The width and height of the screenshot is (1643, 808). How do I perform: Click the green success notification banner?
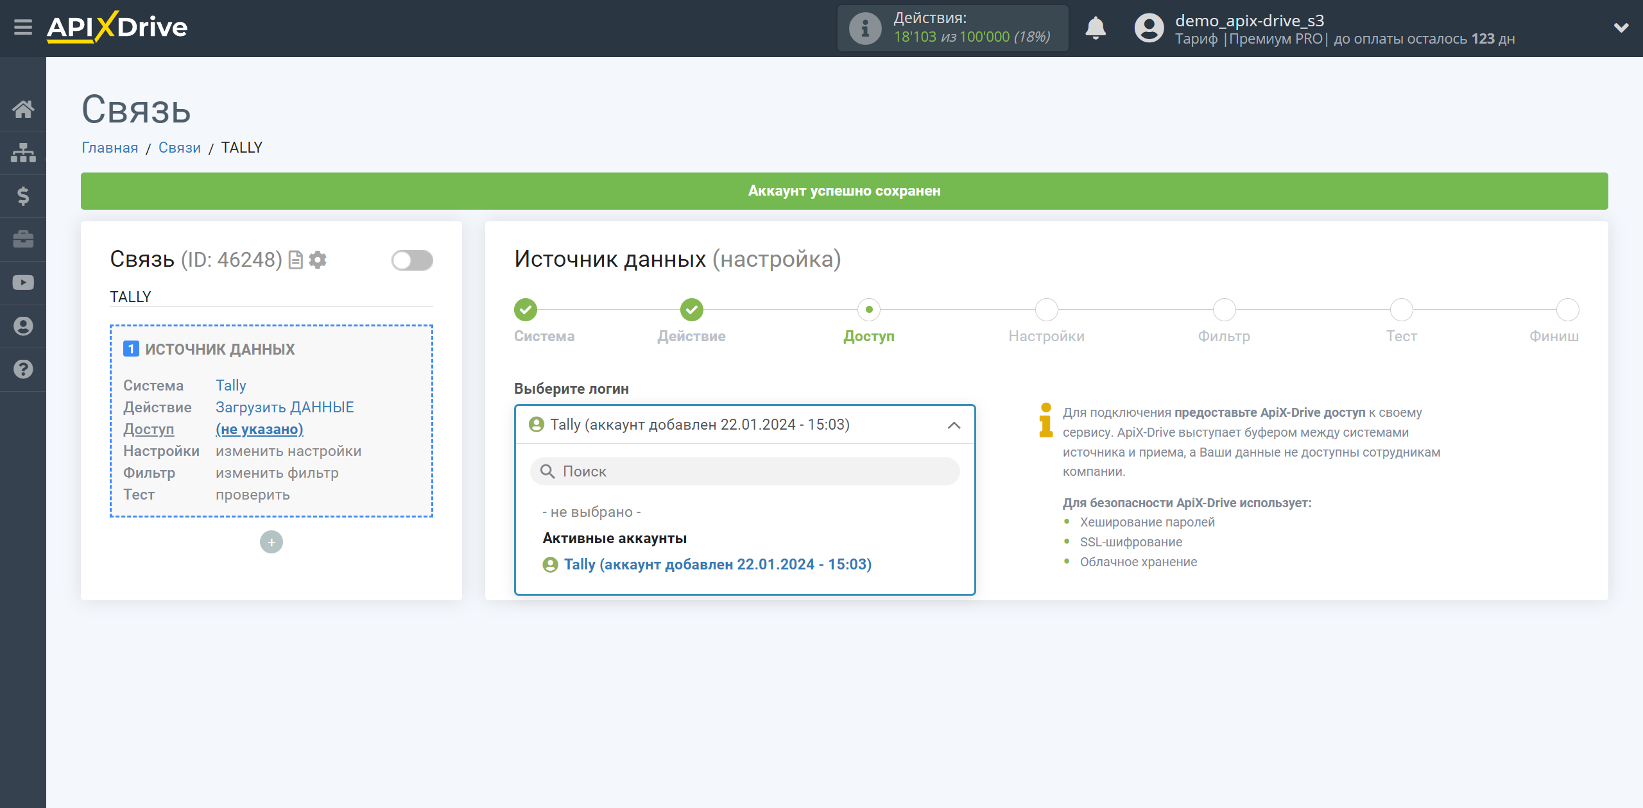[x=845, y=191]
